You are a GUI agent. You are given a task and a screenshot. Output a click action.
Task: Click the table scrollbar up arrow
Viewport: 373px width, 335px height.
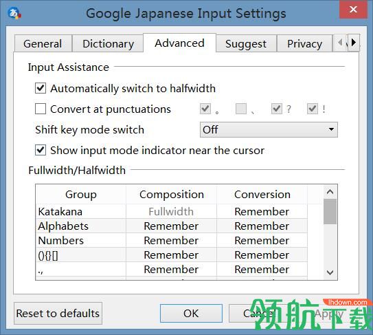coord(330,192)
